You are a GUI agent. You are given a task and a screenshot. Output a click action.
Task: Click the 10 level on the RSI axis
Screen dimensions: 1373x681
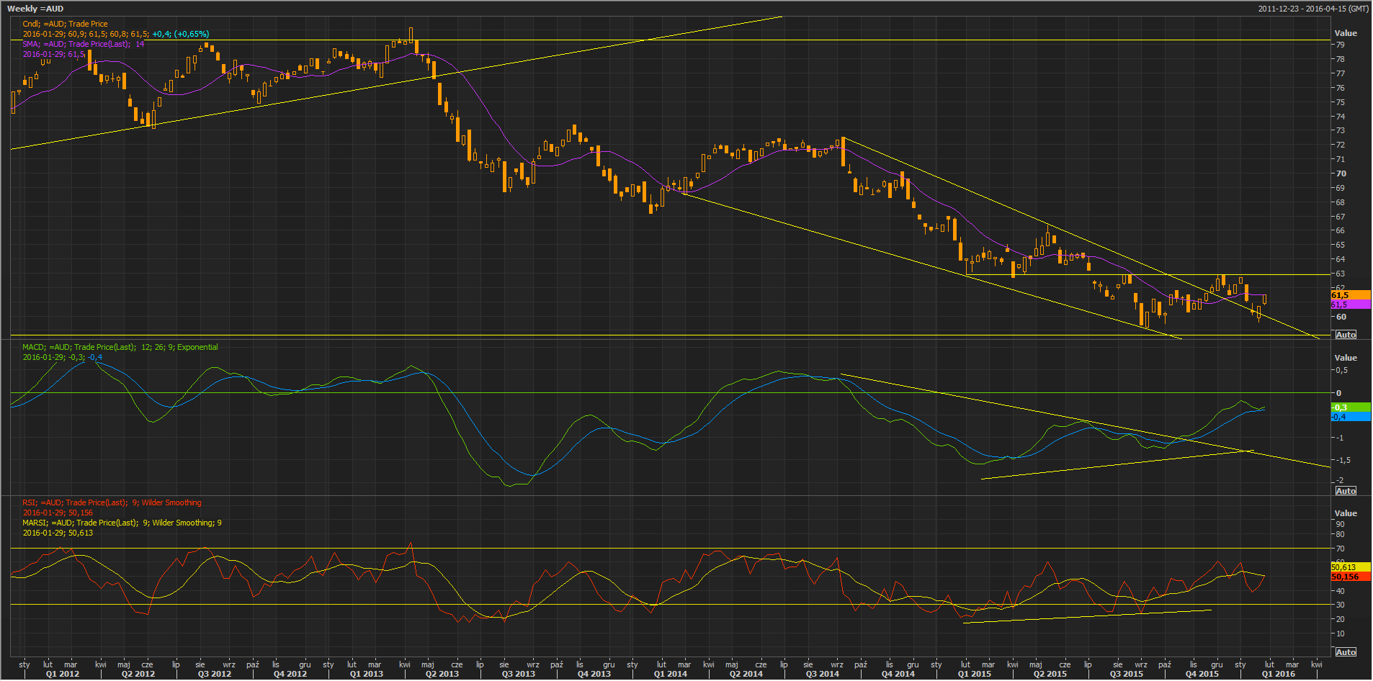click(1340, 633)
